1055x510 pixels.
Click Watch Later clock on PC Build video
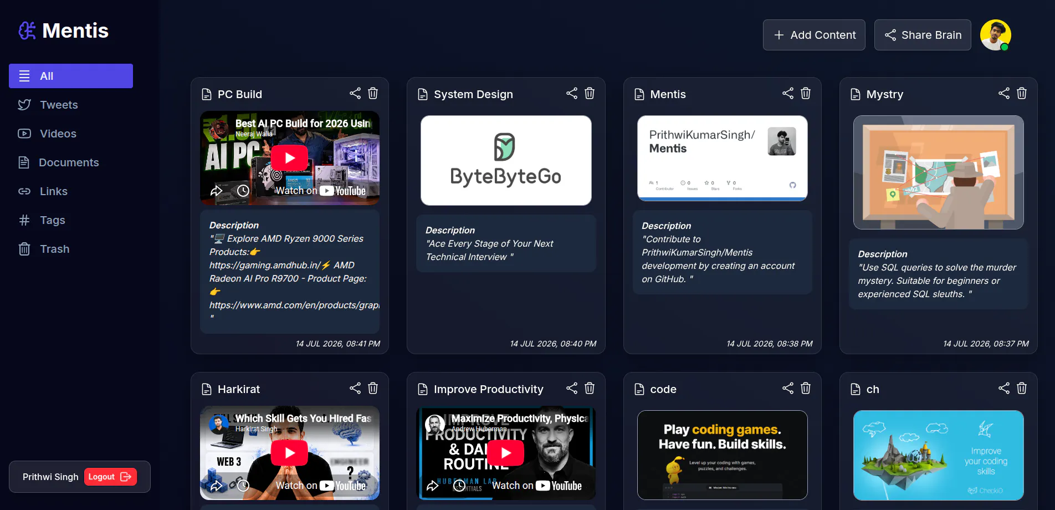pos(243,191)
